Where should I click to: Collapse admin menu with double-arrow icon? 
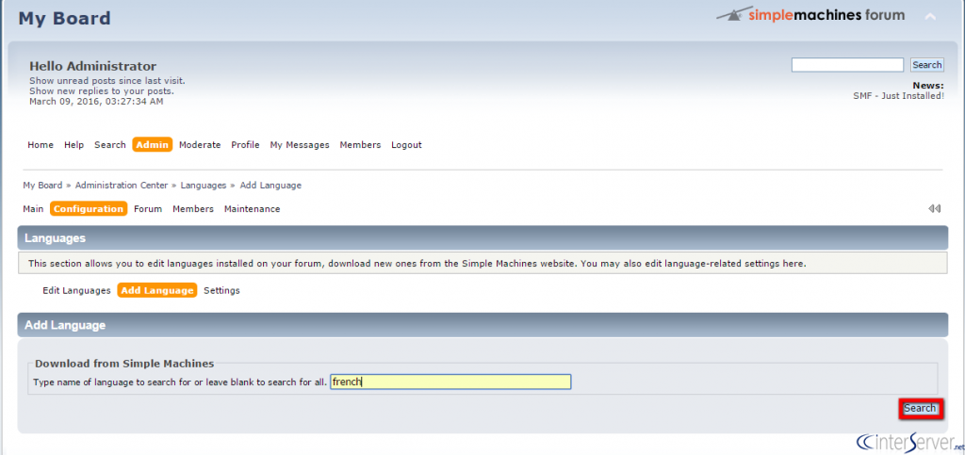pyautogui.click(x=934, y=208)
